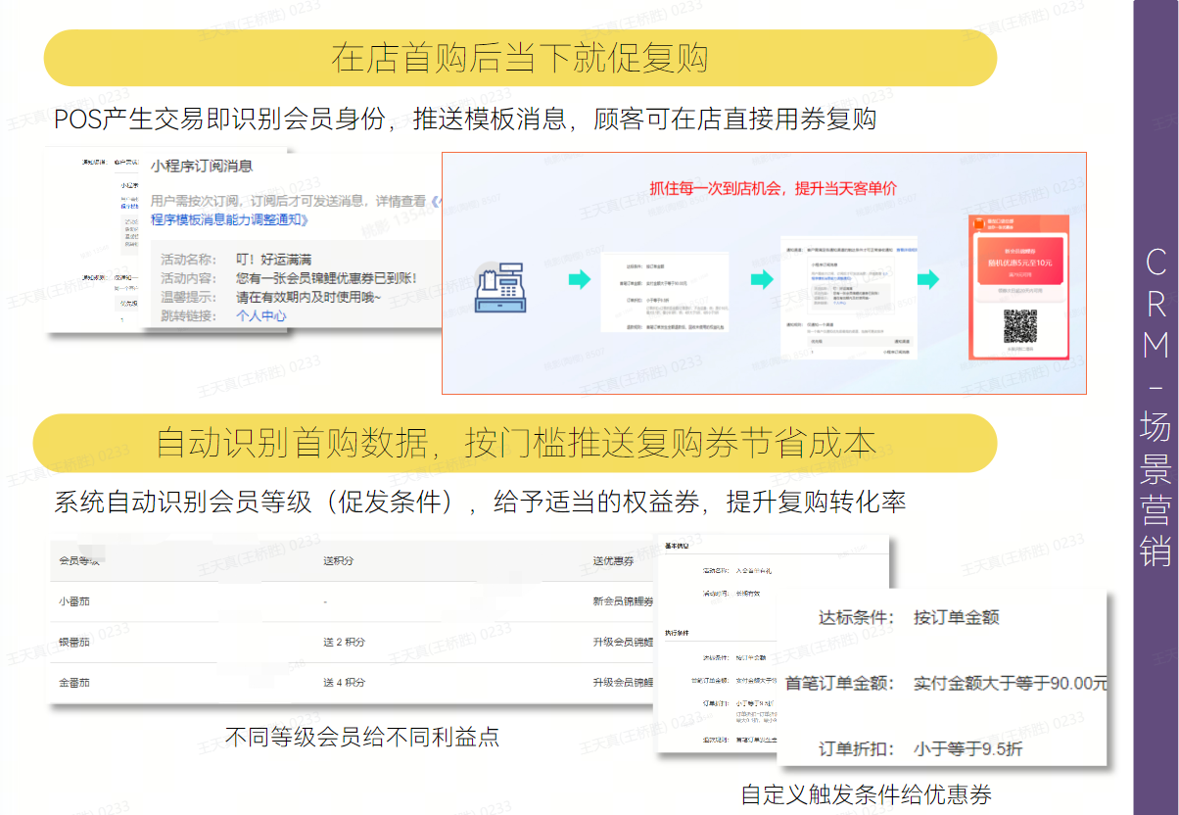Image resolution: width=1179 pixels, height=815 pixels.
Task: Click the yellow 在店首购后当下就促复购 banner
Action: click(520, 58)
